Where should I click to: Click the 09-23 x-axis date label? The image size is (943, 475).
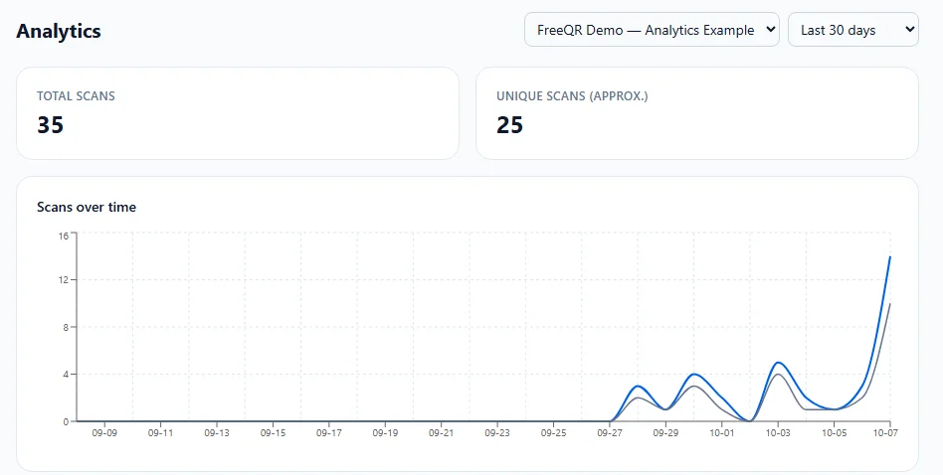coord(496,433)
